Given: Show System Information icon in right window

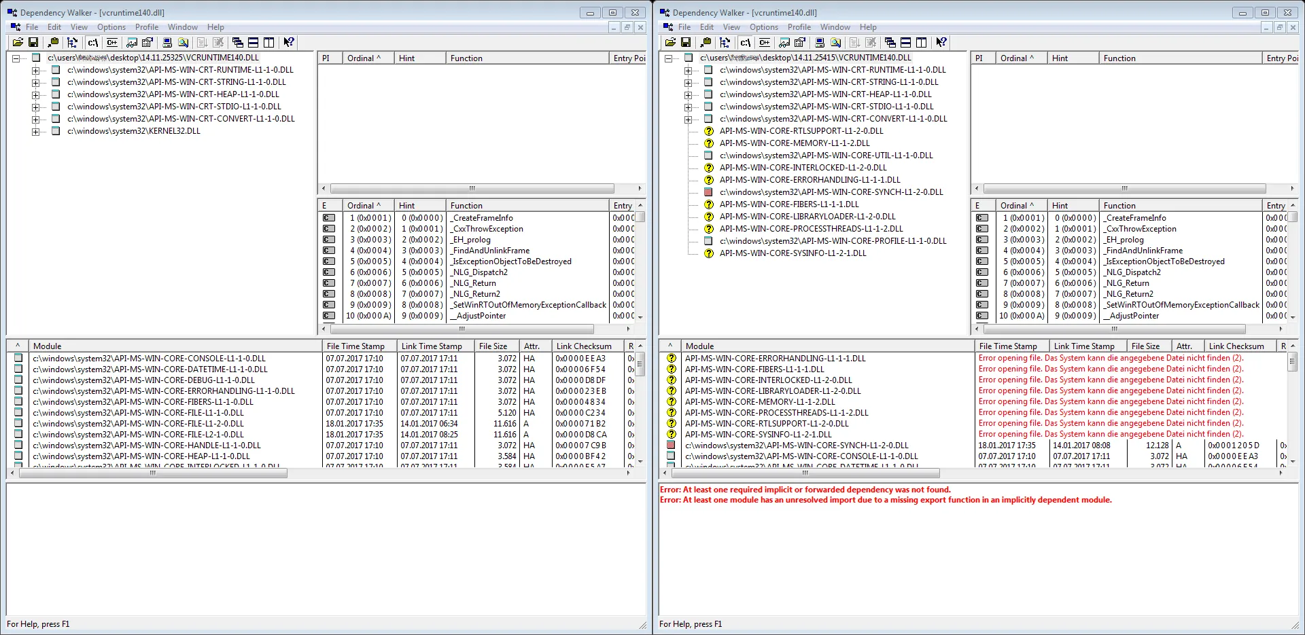Looking at the screenshot, I should [820, 42].
